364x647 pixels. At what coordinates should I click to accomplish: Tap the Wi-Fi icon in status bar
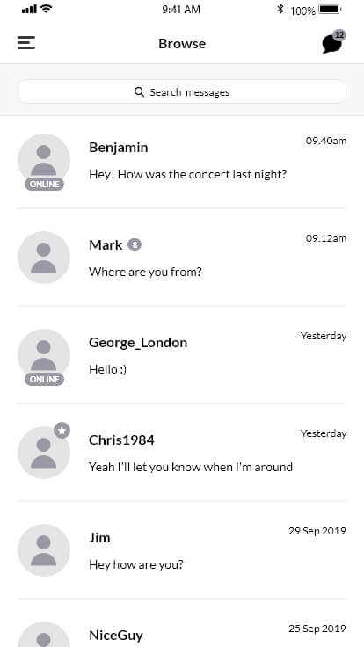47,9
